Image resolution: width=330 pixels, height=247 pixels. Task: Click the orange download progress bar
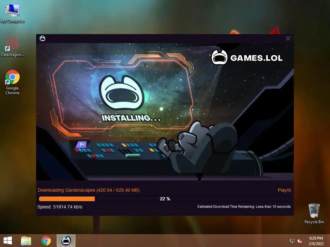tap(165, 199)
